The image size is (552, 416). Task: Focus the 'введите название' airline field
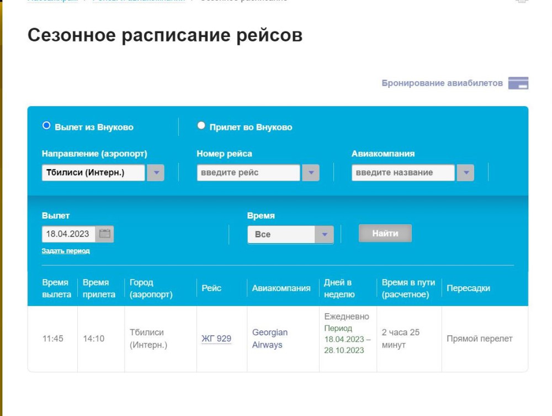coord(403,173)
